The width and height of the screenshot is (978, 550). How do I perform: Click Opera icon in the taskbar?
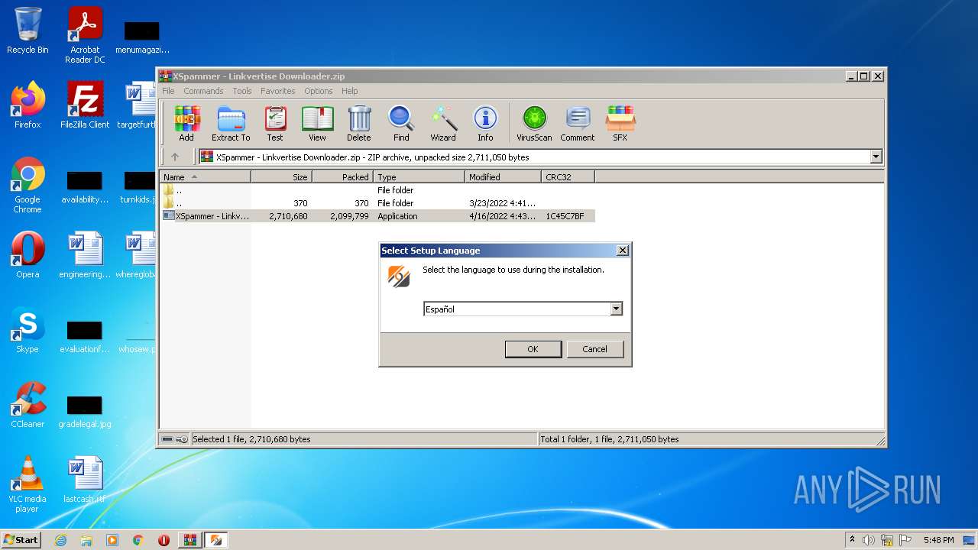point(164,540)
